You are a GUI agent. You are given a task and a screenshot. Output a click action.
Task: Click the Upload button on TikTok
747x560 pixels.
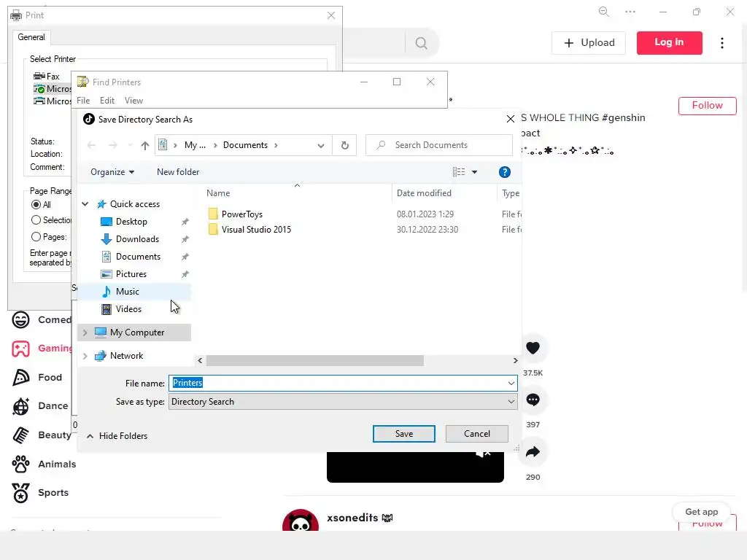589,43
